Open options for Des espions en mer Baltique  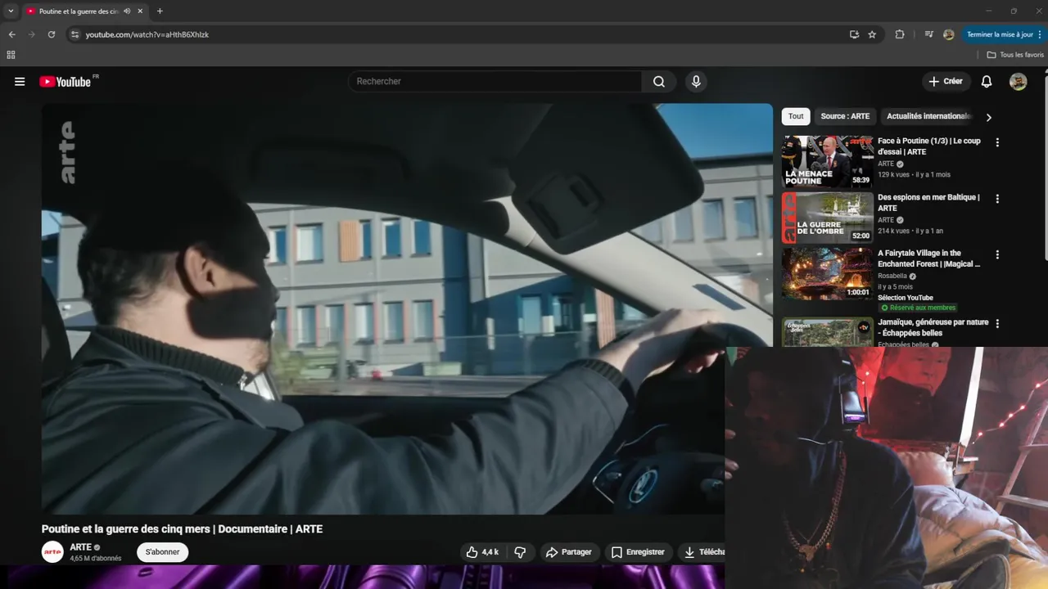point(997,199)
